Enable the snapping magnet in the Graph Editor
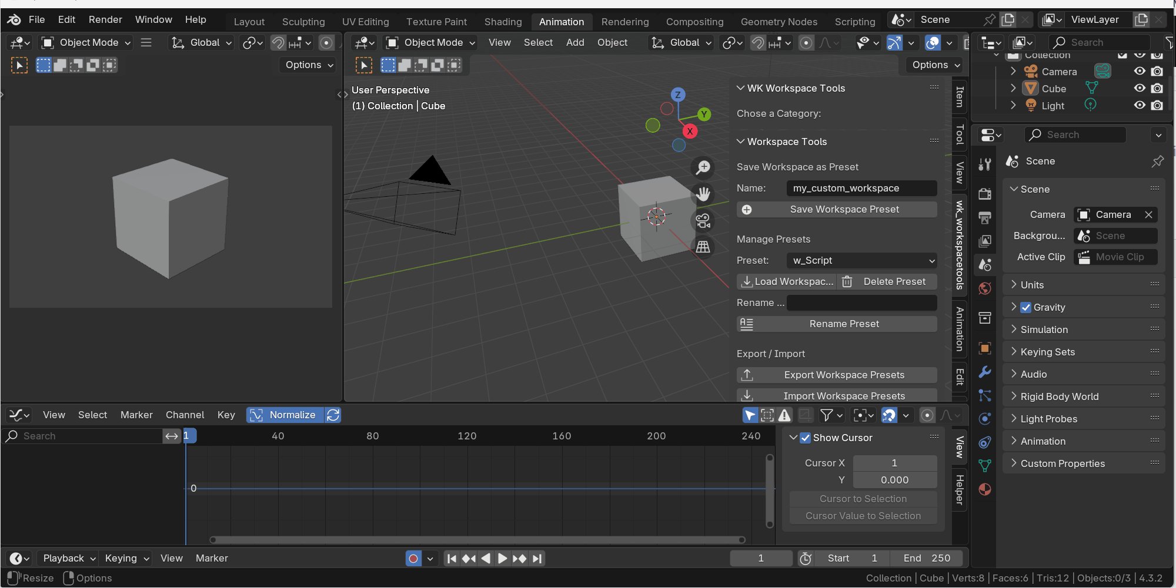Screen dimensions: 1176x588 (890, 415)
